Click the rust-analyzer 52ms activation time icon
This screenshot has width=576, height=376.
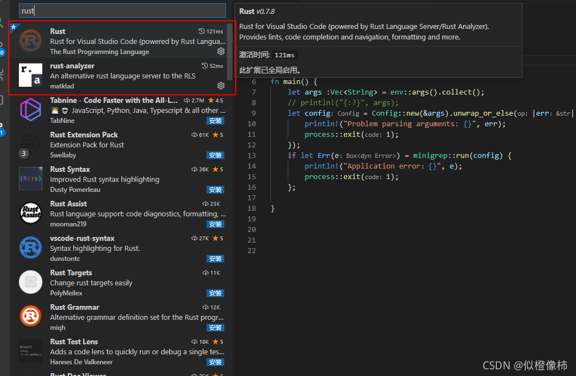tap(205, 66)
